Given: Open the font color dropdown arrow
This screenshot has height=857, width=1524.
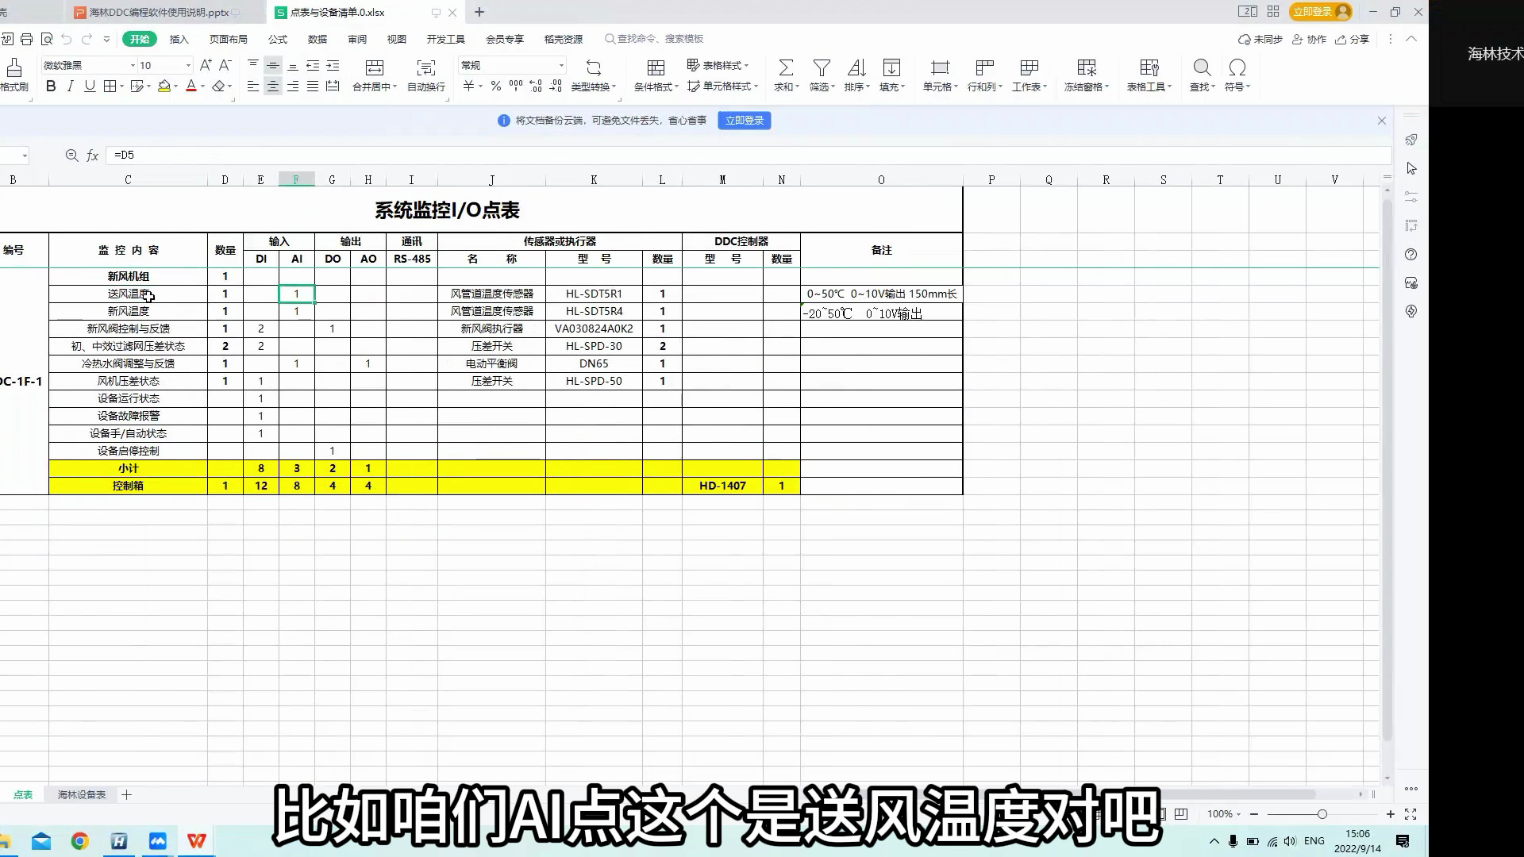Looking at the screenshot, I should point(203,86).
